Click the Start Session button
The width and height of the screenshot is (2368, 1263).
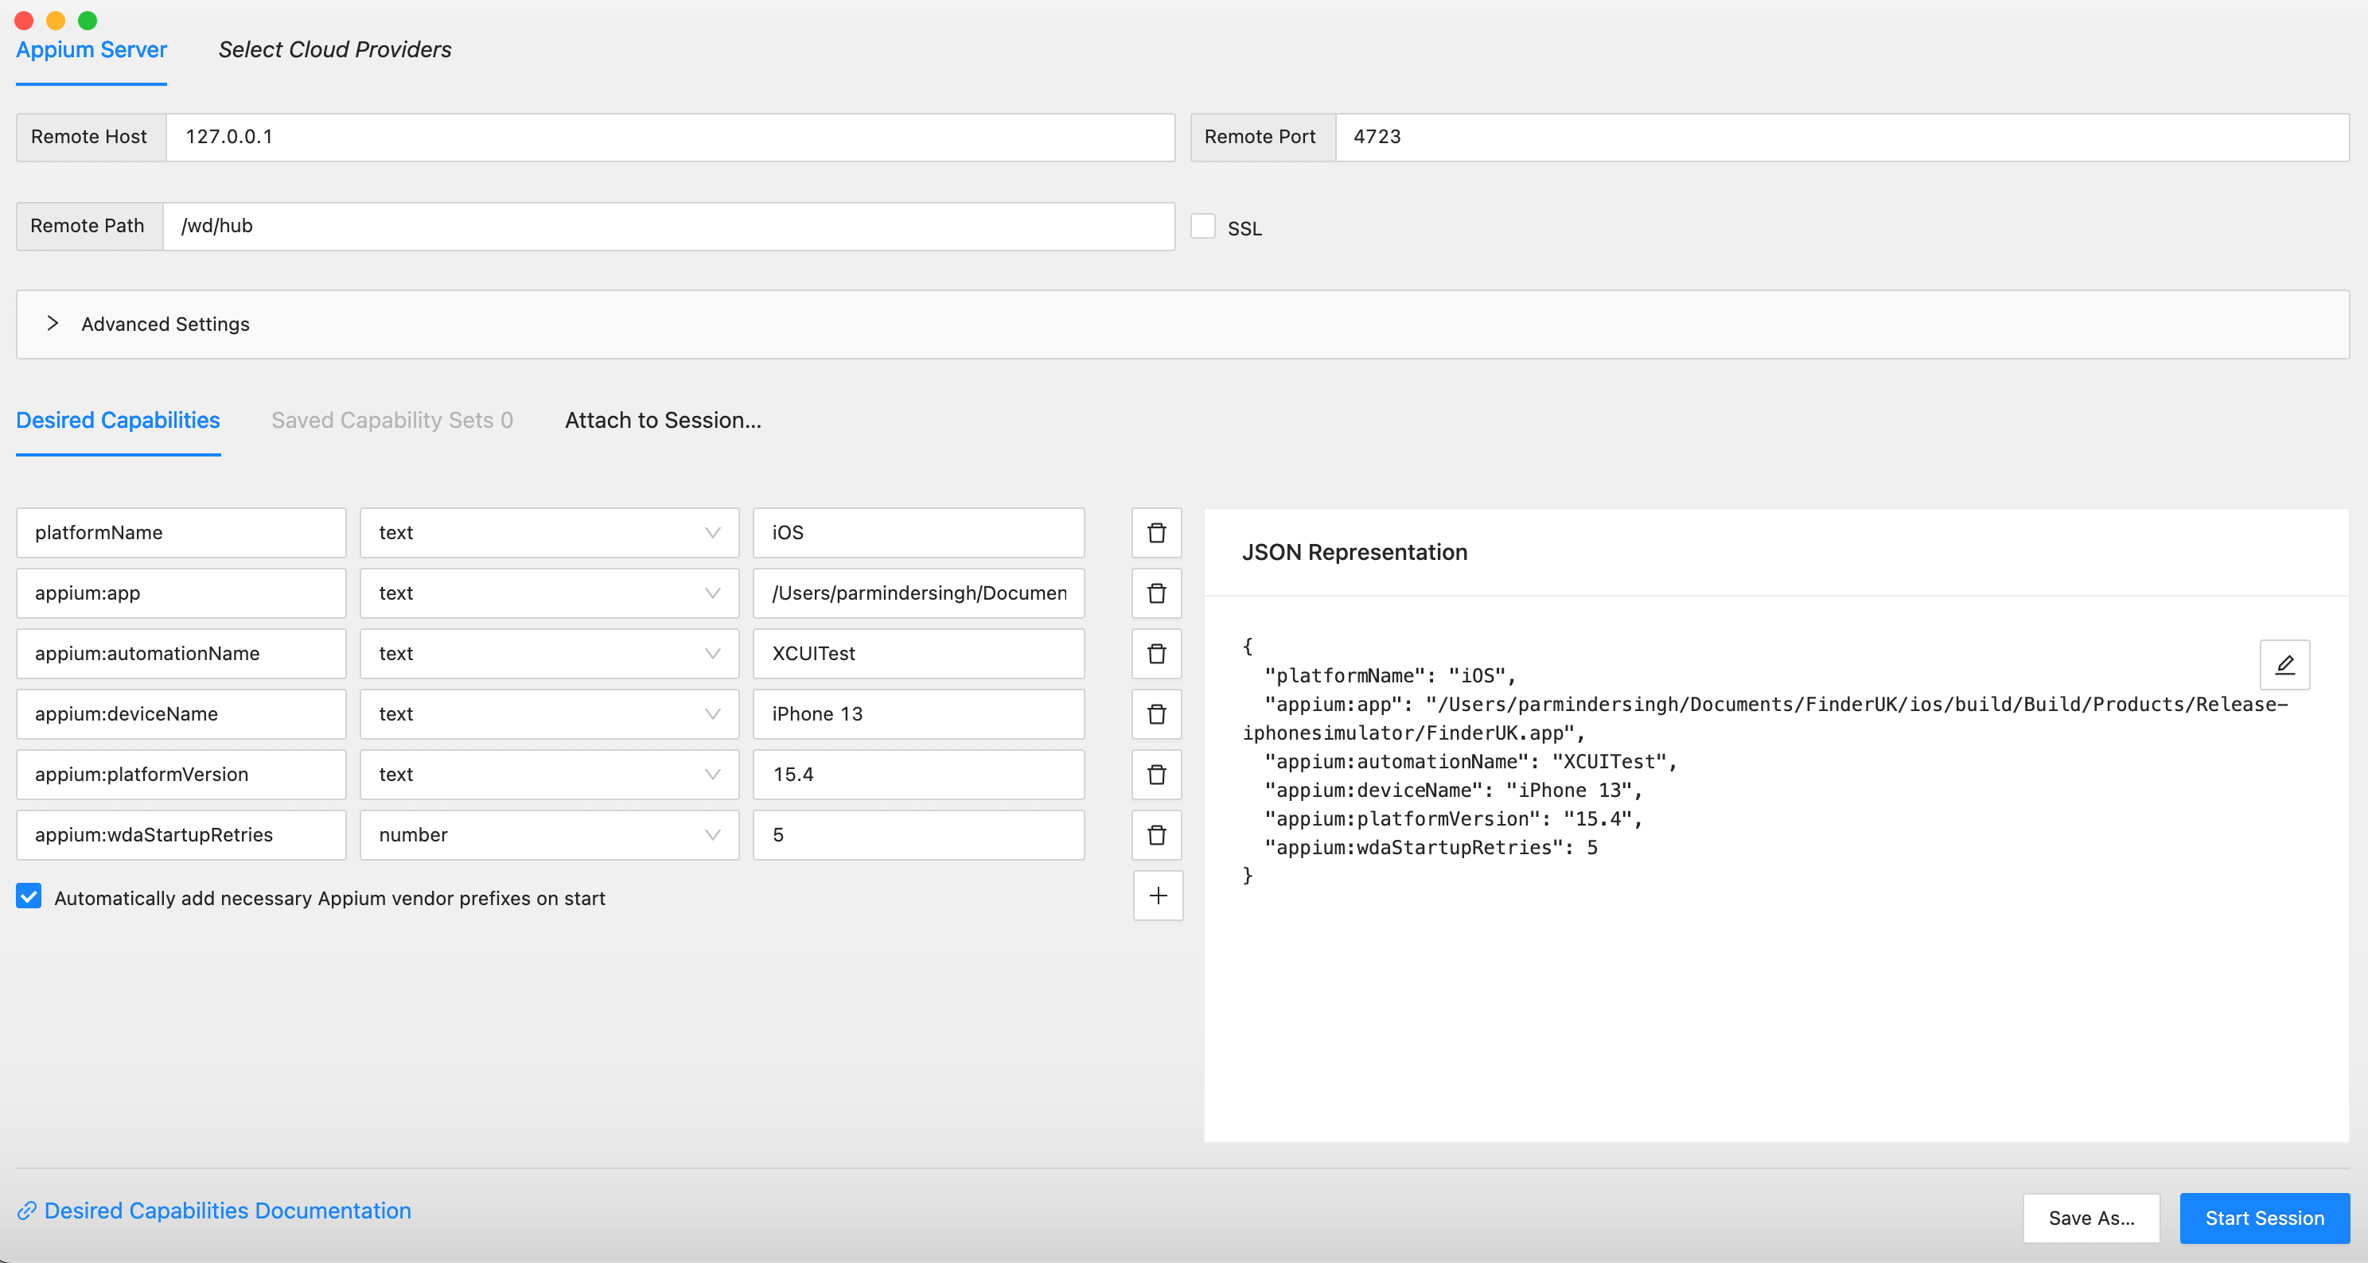2264,1218
